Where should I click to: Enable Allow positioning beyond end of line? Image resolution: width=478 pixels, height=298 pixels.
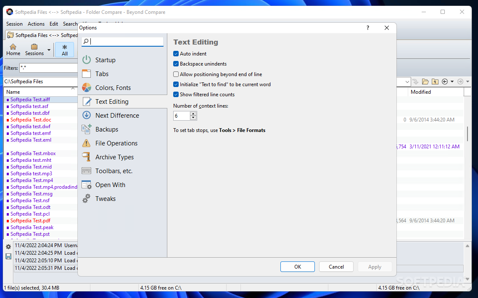[176, 74]
